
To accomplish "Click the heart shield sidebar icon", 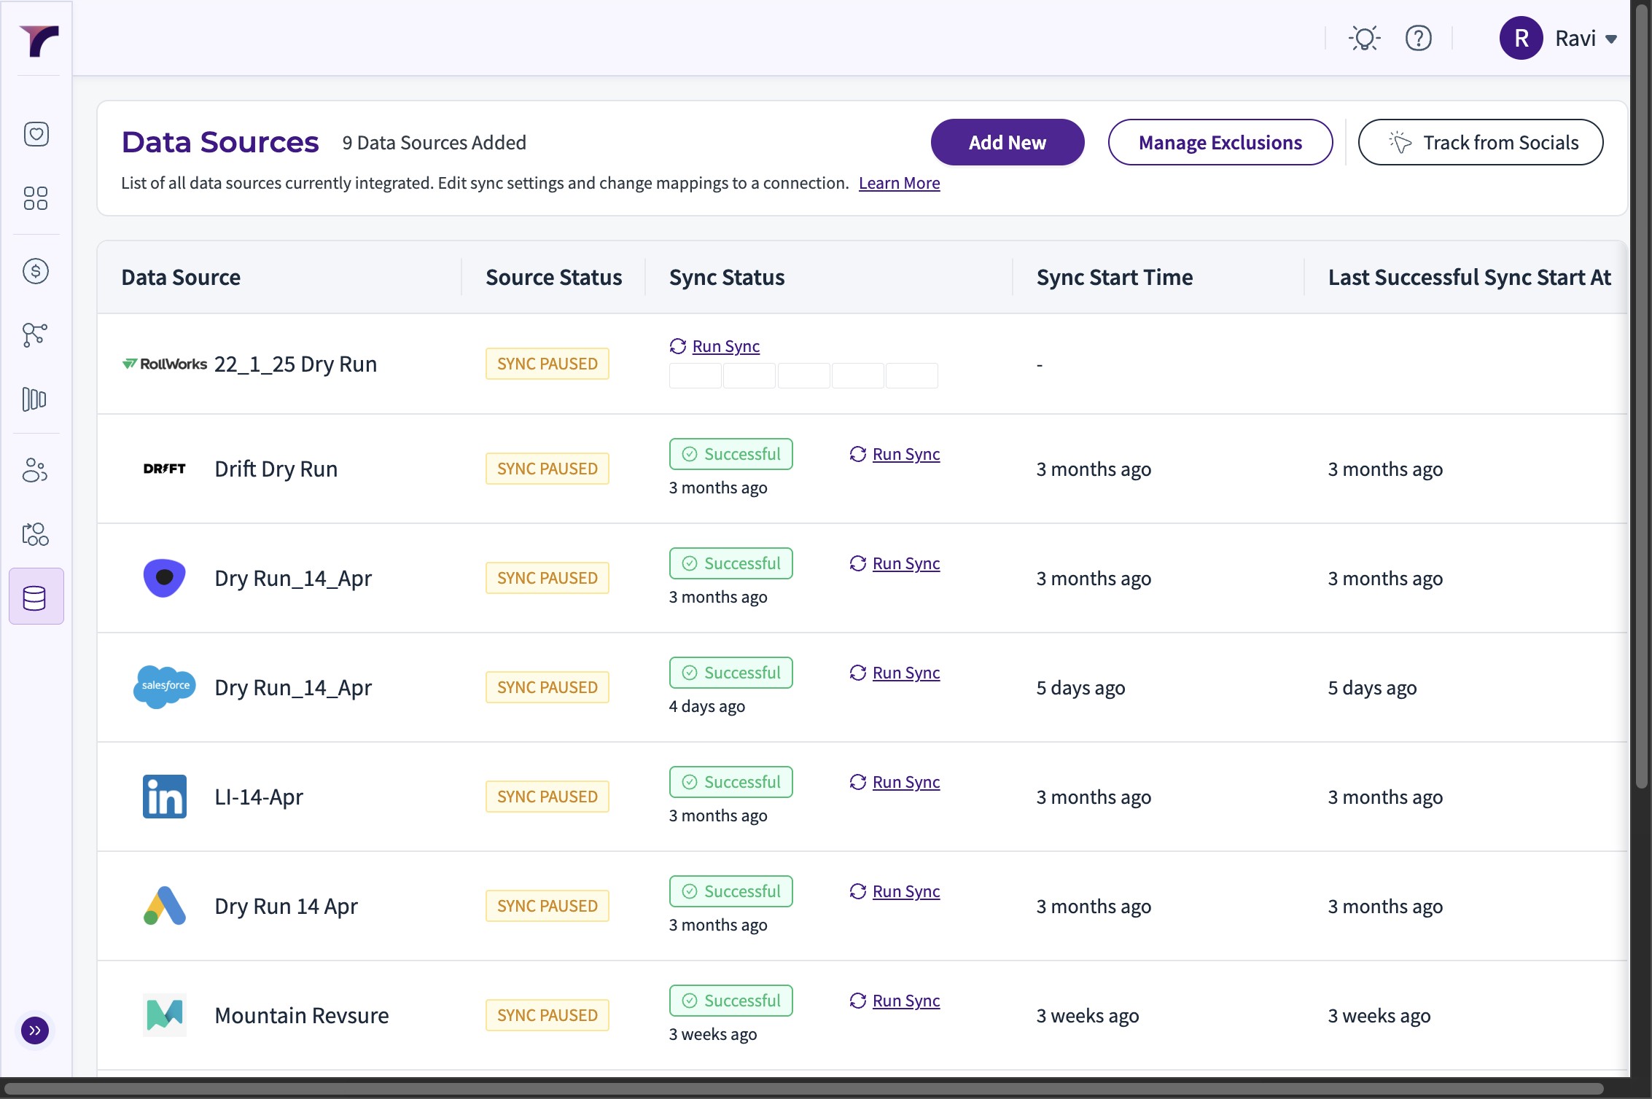I will (x=36, y=134).
